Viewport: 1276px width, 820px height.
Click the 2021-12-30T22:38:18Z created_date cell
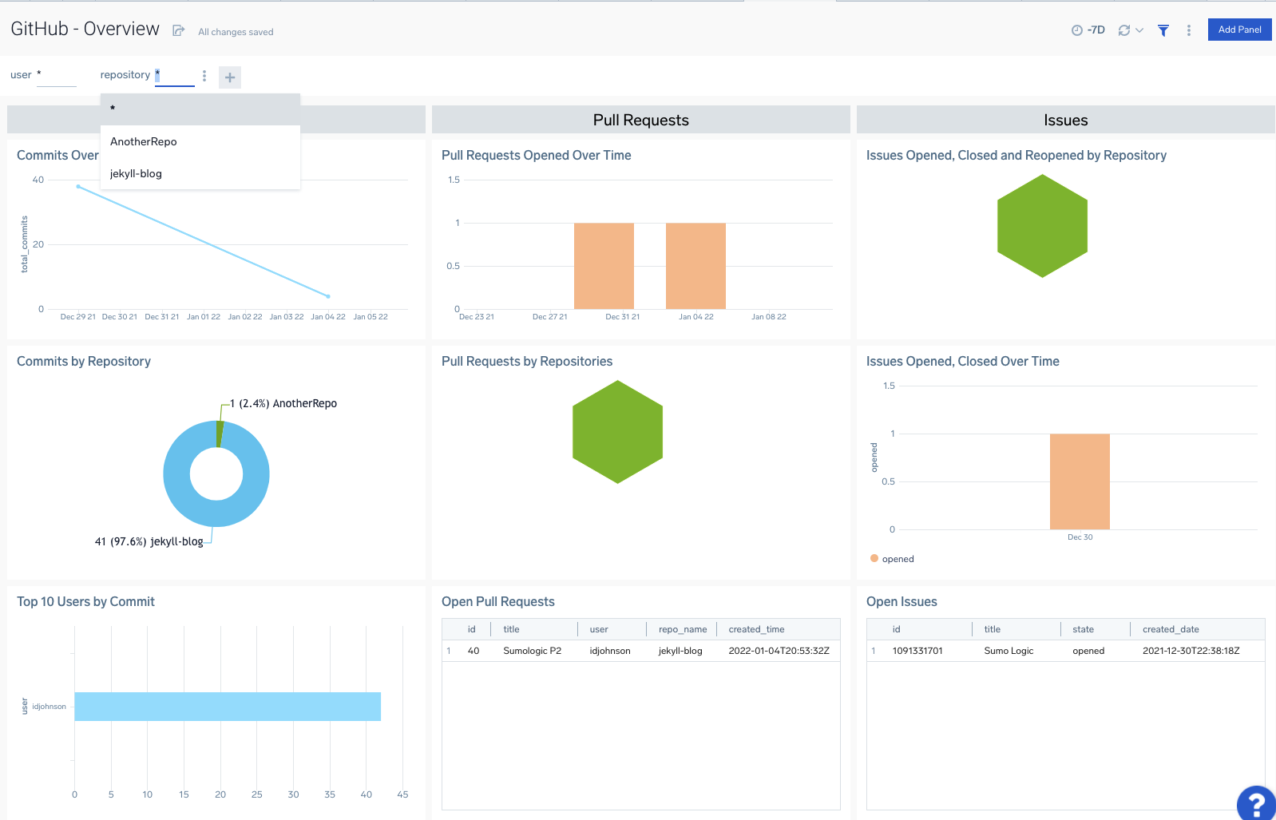point(1191,651)
